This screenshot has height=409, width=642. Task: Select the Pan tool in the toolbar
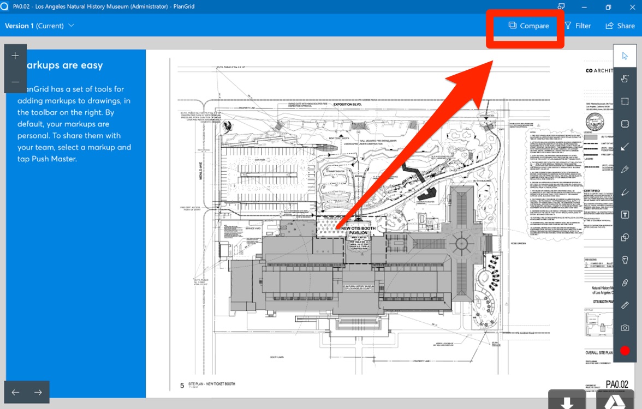pyautogui.click(x=625, y=78)
